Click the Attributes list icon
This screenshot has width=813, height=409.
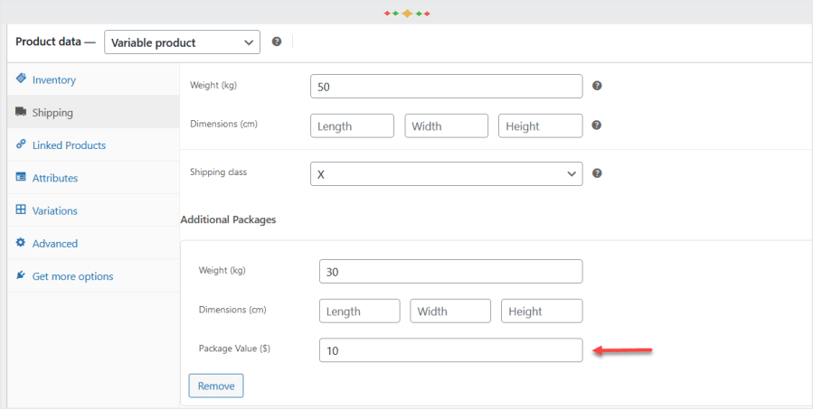pyautogui.click(x=20, y=178)
